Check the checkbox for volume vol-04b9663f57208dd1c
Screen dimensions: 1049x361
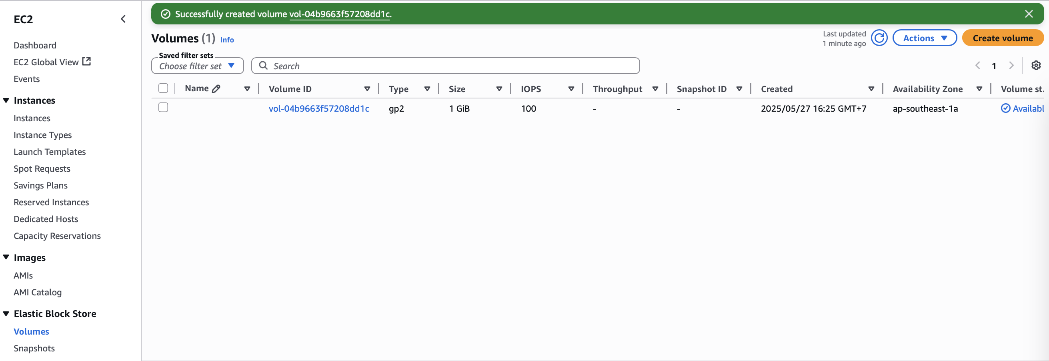click(x=163, y=108)
